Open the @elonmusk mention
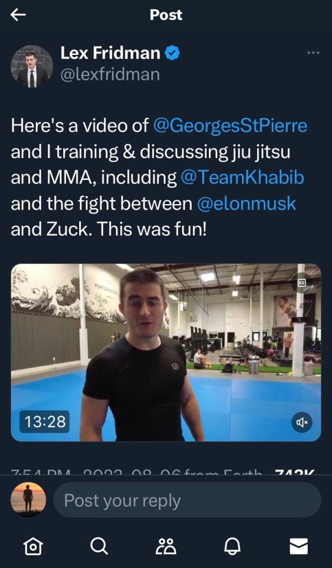This screenshot has width=332, height=568. coord(247,204)
